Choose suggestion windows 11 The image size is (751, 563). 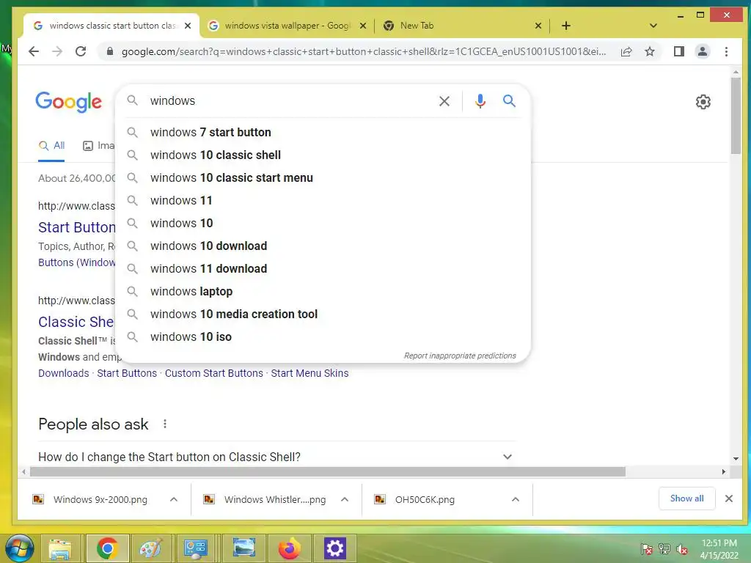(x=323, y=201)
